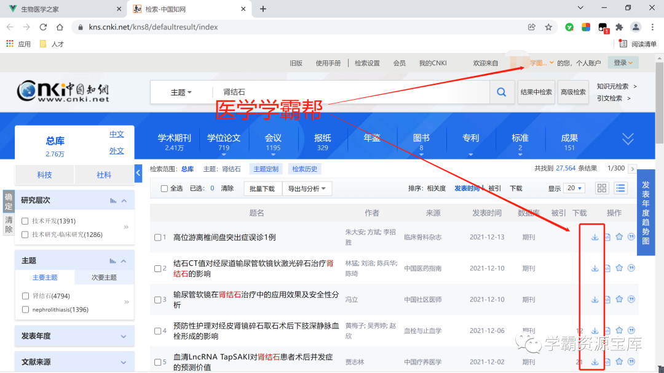664x373 pixels.
Task: Open 登录 login dropdown
Action: pos(623,63)
